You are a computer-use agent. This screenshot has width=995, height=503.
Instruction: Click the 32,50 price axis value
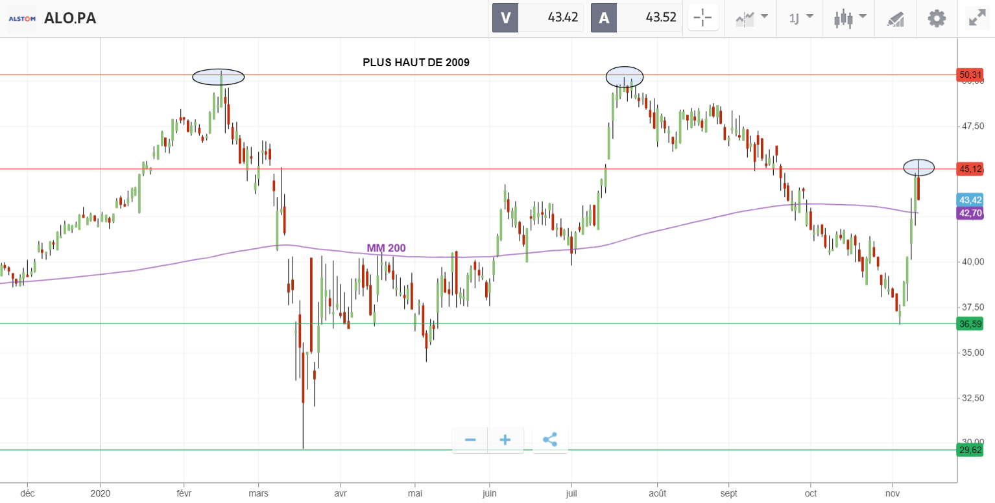click(x=972, y=397)
